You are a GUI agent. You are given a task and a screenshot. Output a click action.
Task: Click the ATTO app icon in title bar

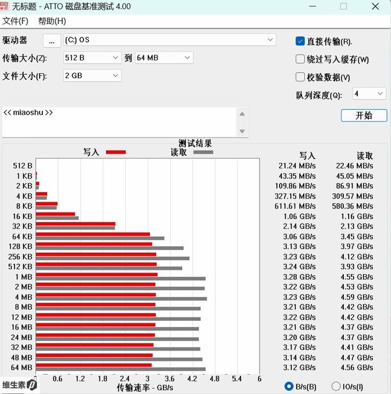click(x=4, y=5)
